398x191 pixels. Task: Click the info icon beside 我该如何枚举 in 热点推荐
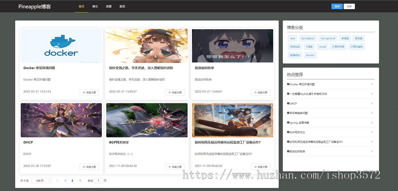288,152
